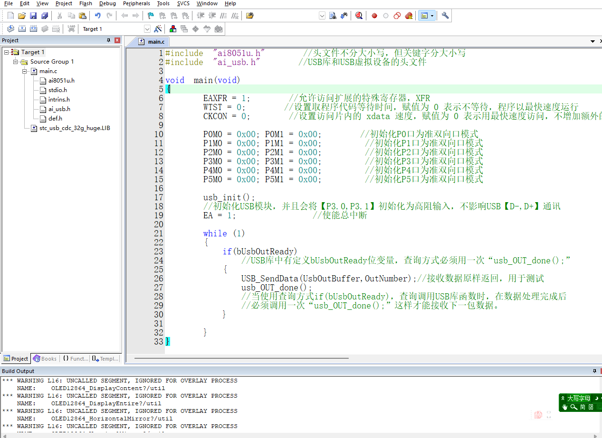Rebuild all target files
The height and width of the screenshot is (438, 602).
[33, 29]
